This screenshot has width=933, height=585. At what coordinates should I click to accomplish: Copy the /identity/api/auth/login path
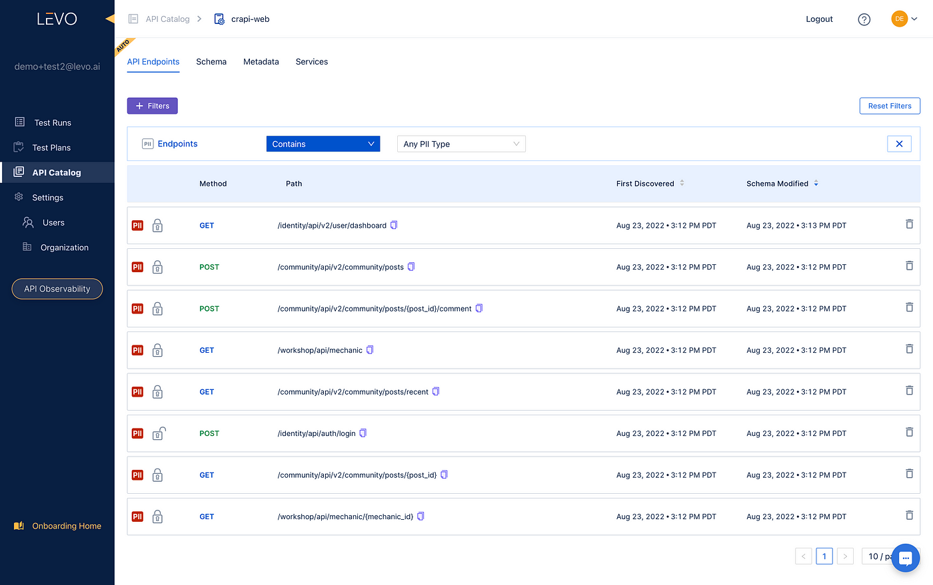363,433
